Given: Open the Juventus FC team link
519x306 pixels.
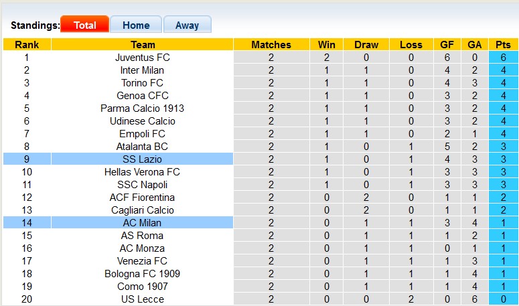Looking at the screenshot, I should coord(143,58).
